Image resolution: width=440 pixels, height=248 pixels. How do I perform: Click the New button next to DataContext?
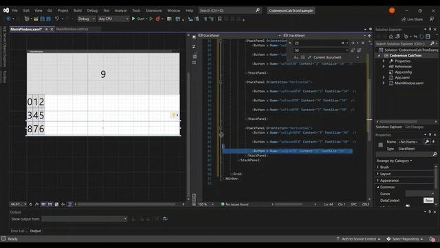click(x=428, y=200)
